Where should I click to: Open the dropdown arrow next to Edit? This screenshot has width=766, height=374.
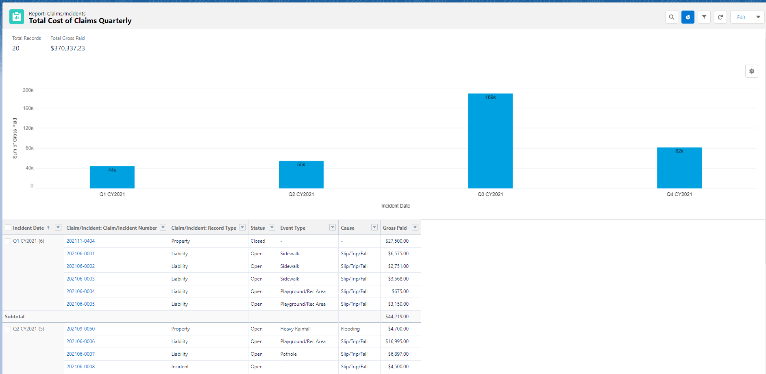pyautogui.click(x=758, y=17)
